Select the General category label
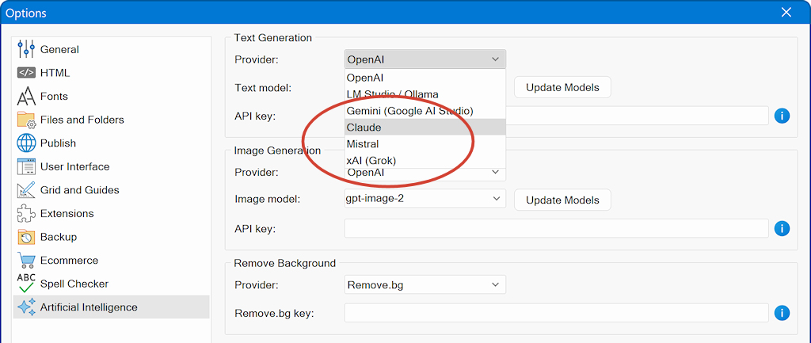Screen dimensions: 811x343 (59, 50)
